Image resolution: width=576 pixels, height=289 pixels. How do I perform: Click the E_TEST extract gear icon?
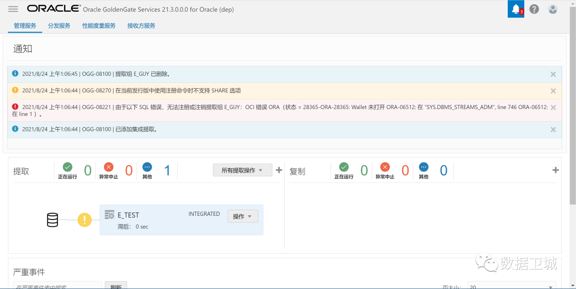click(109, 215)
